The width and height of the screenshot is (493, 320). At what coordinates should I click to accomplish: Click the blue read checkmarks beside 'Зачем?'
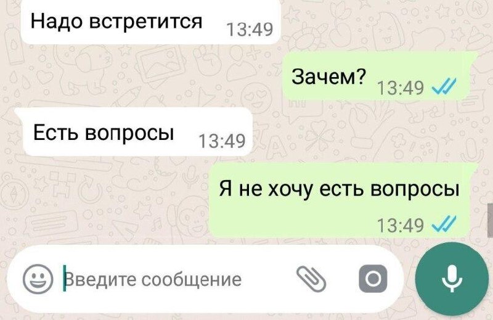[444, 86]
